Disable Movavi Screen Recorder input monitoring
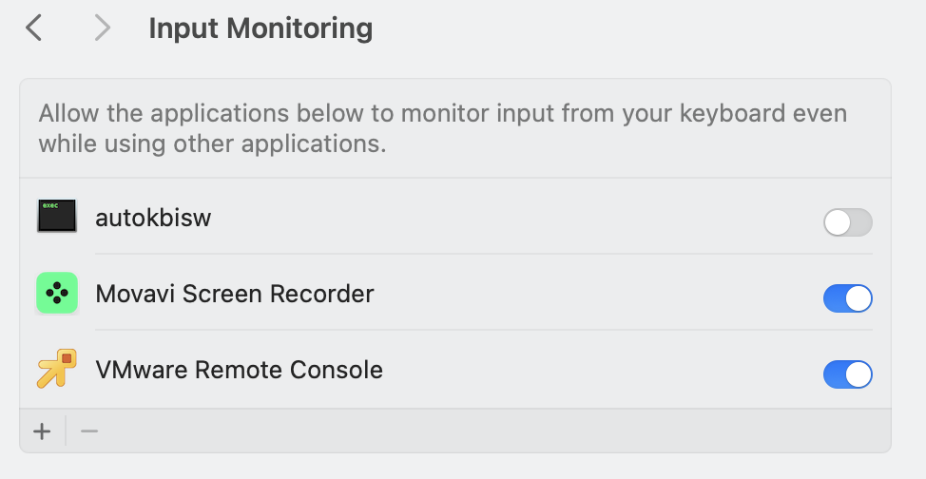The height and width of the screenshot is (479, 926). tap(847, 298)
